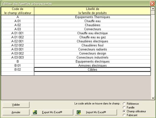Select the code cell 'A 03 002'

tap(17, 54)
